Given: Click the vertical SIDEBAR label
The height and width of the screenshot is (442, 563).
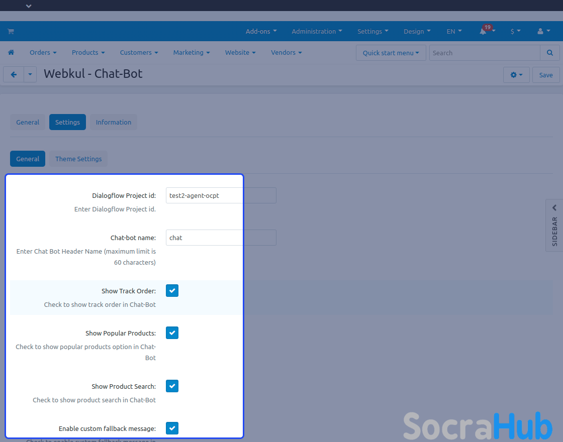Looking at the screenshot, I should pyautogui.click(x=555, y=232).
